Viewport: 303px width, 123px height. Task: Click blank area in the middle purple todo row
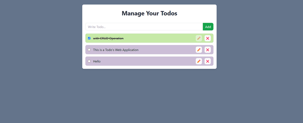point(167,50)
